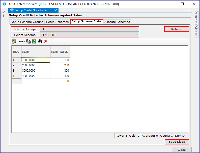200x153 pixels.
Task: Expand the Scheme Groups dropdown
Action: 137,29
